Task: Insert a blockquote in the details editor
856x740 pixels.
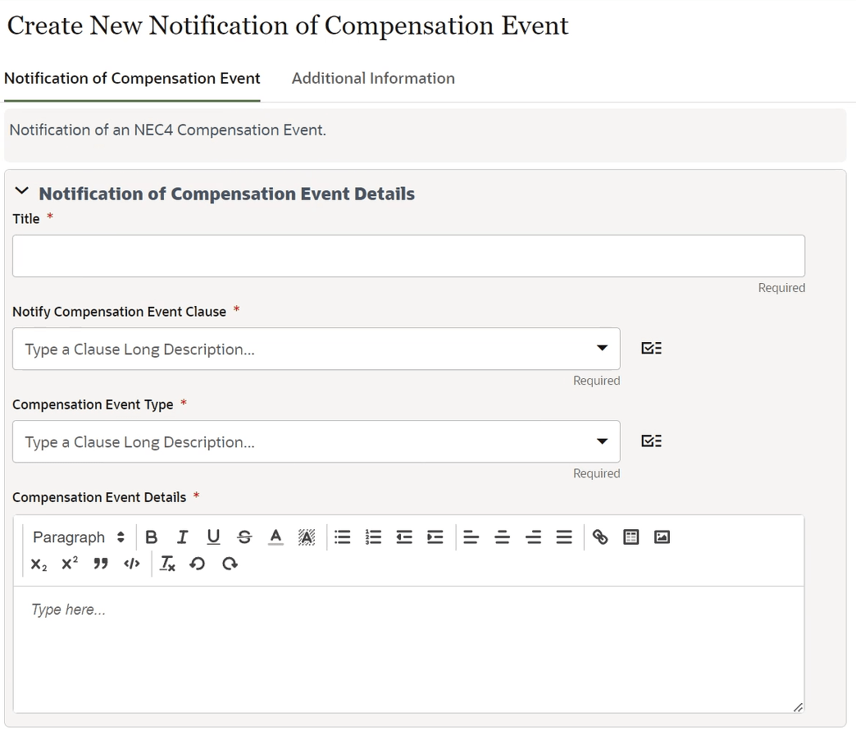Action: click(x=100, y=564)
